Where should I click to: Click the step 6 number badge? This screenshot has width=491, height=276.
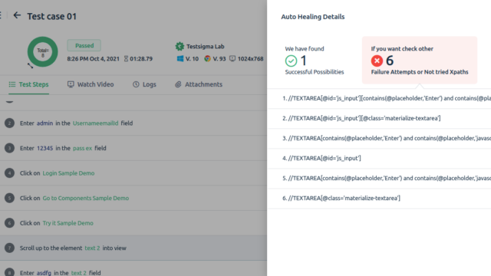pyautogui.click(x=9, y=223)
